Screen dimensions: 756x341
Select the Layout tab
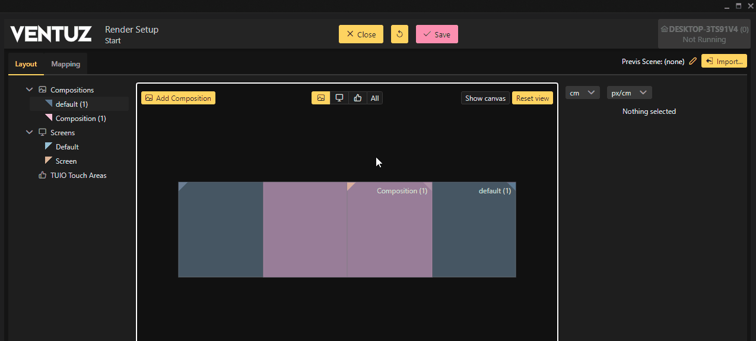[26, 64]
